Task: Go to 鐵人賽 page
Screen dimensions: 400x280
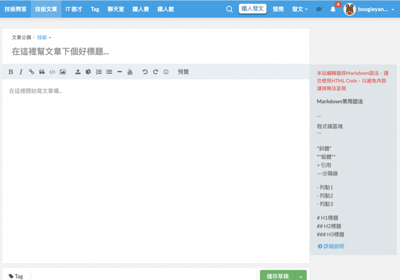Action: pyautogui.click(x=141, y=9)
